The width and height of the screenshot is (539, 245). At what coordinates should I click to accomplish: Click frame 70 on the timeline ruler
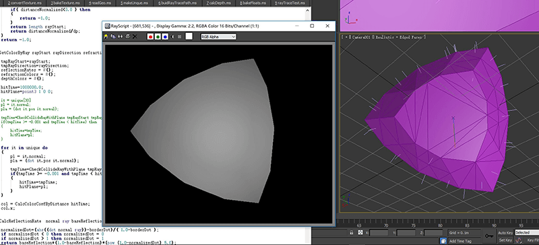[x=386, y=225]
